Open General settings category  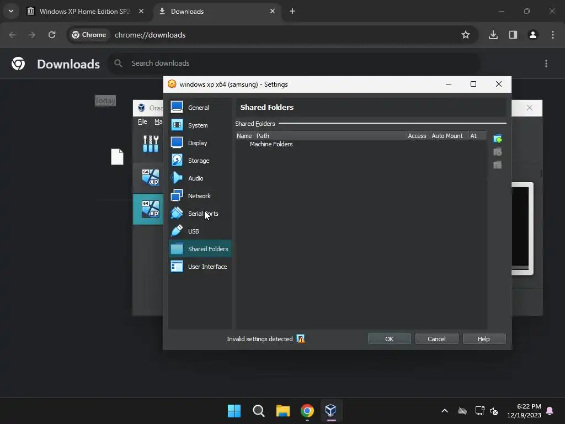pos(200,108)
